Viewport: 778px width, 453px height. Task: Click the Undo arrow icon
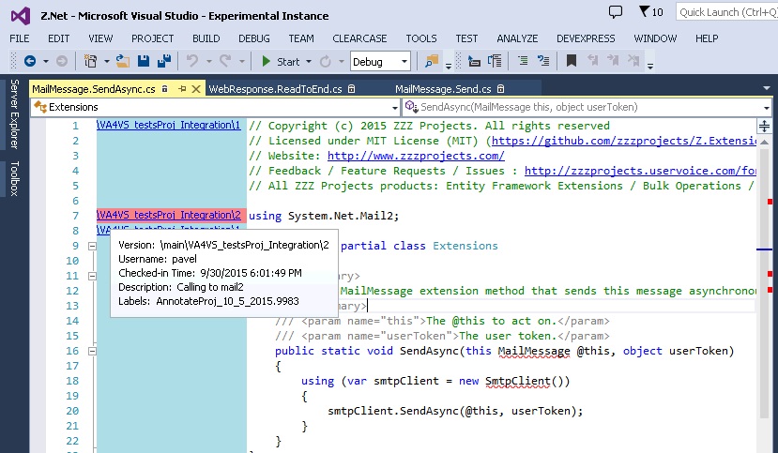[x=192, y=61]
